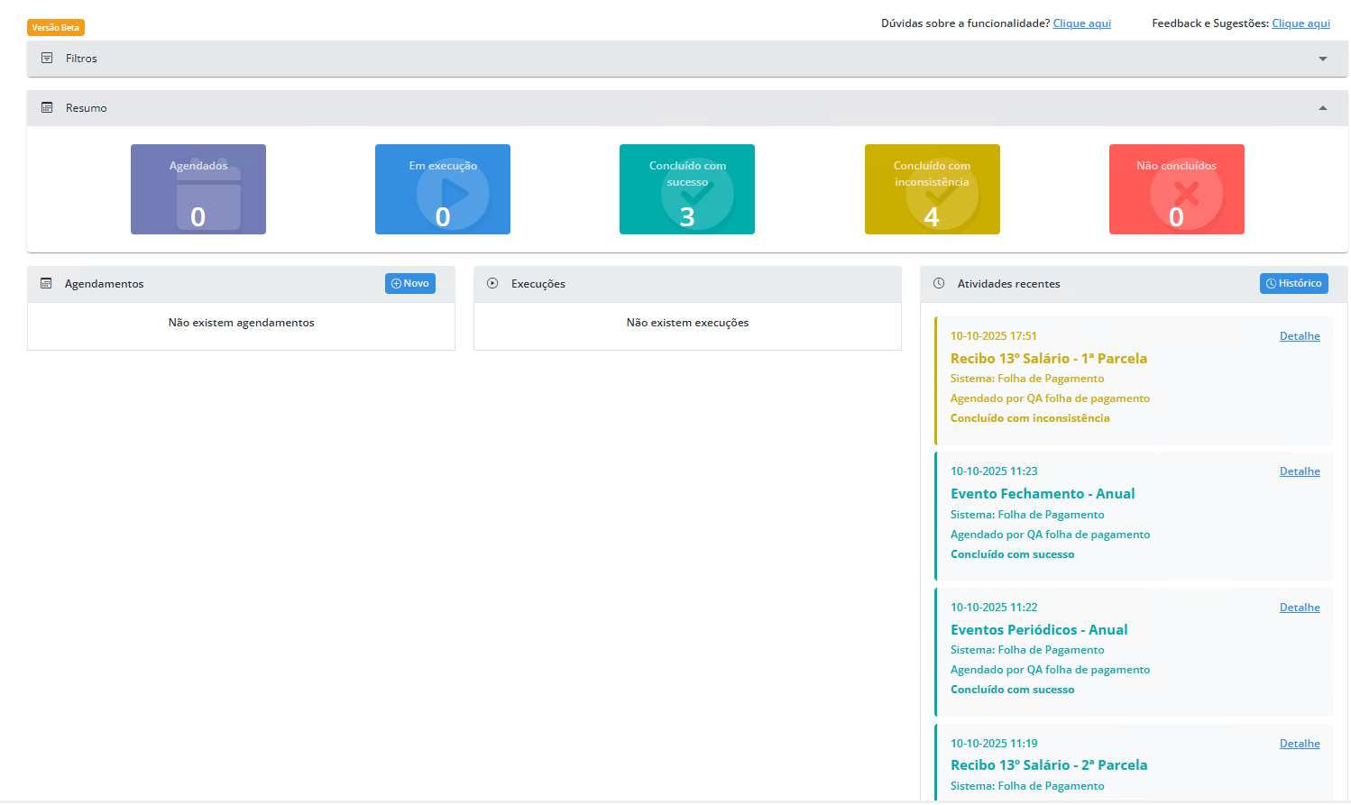The width and height of the screenshot is (1351, 805).
Task: Click the Resumo panel calendar icon
Action: [47, 107]
